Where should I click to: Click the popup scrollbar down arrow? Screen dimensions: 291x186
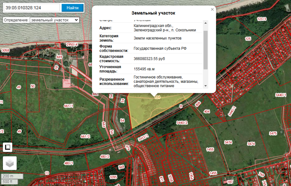coord(205,86)
